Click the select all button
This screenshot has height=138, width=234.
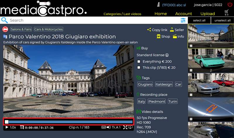[199, 20]
